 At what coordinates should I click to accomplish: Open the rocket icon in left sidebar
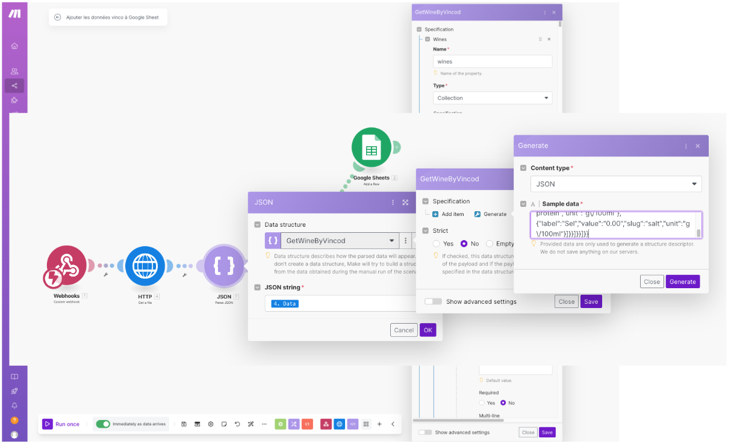point(14,391)
